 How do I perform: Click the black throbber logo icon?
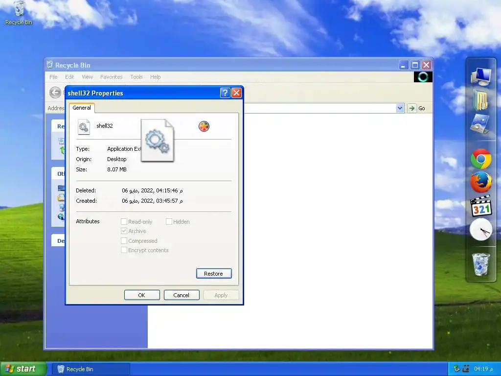(423, 77)
